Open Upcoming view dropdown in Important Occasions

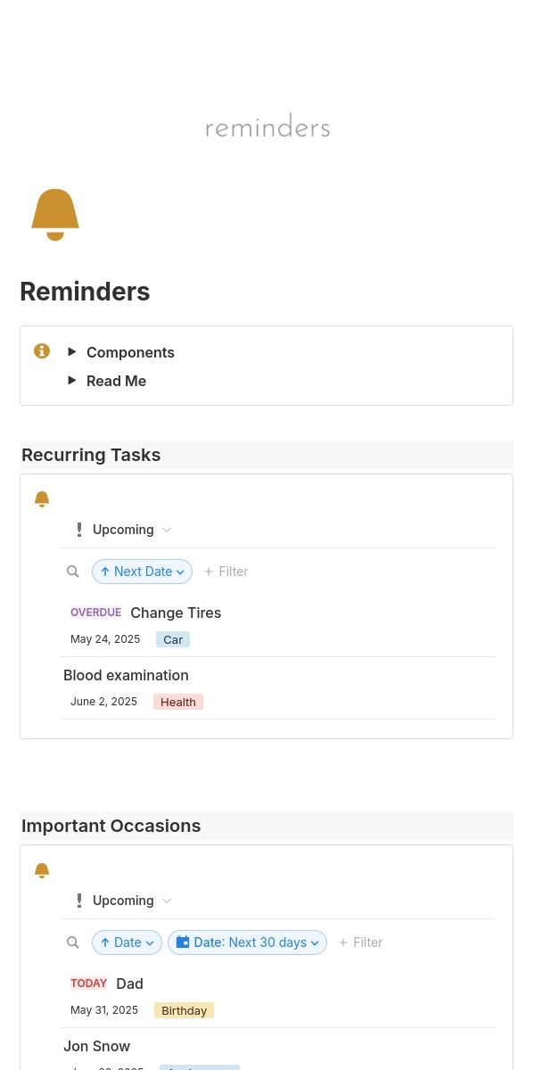(124, 901)
